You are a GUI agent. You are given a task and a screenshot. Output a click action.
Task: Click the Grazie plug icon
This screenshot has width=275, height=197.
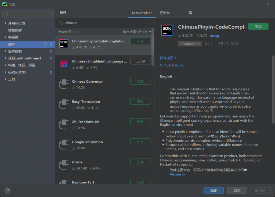click(64, 165)
